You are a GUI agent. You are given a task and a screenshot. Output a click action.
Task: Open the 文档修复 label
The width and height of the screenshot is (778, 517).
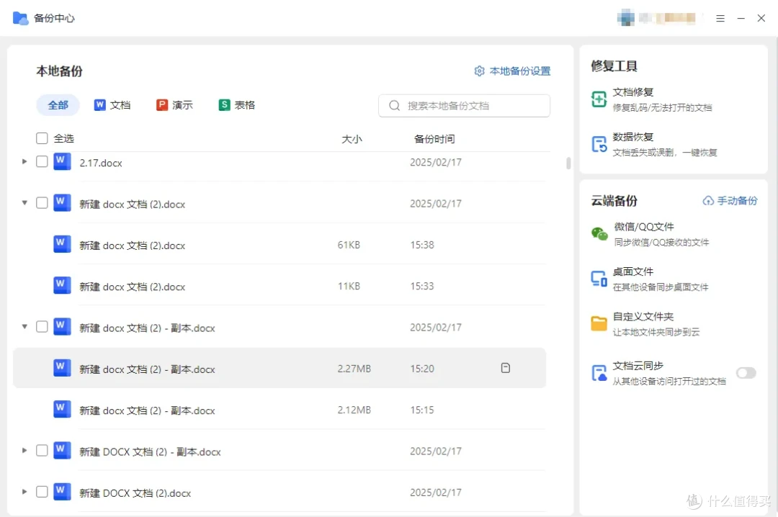point(632,92)
